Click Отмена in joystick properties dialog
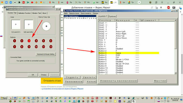The image size is (183, 103). (44, 75)
